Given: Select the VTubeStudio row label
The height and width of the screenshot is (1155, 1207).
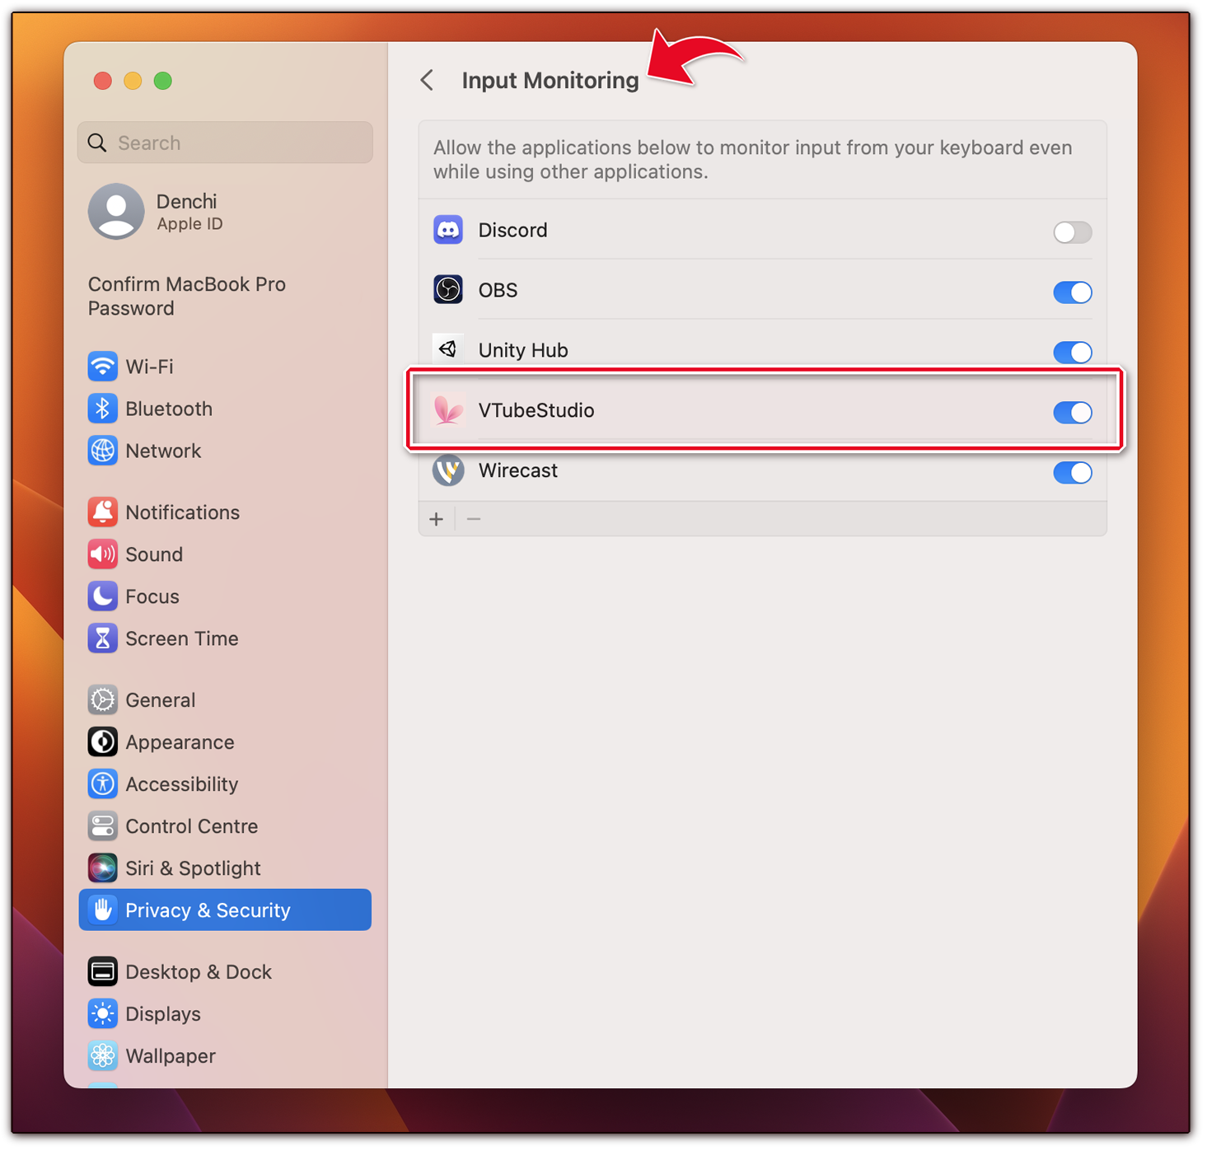Looking at the screenshot, I should coord(536,410).
